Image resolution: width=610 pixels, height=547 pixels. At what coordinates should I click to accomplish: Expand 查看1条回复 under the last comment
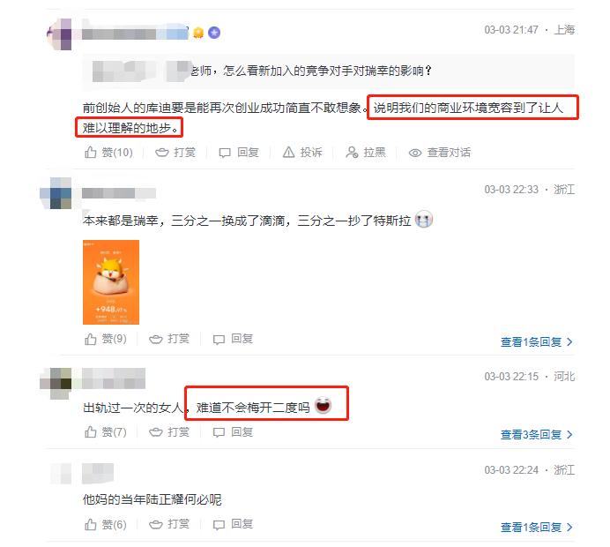[x=537, y=527]
